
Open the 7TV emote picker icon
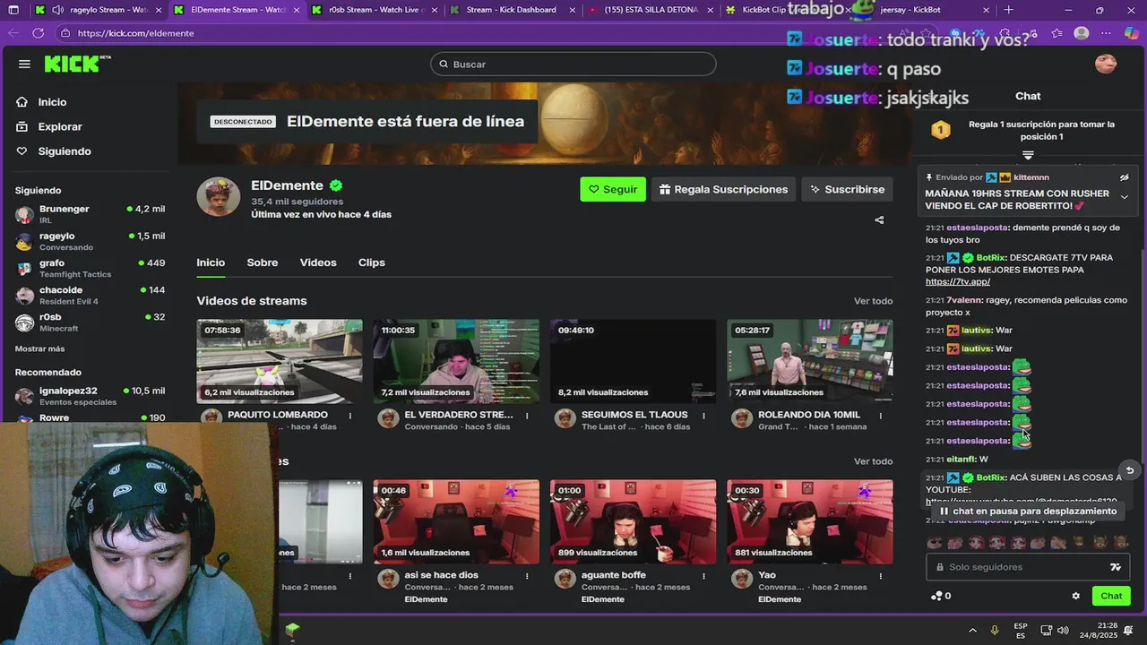[1116, 567]
